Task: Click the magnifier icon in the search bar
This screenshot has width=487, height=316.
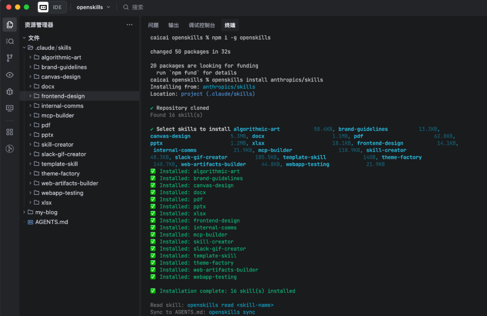Action: (126, 7)
